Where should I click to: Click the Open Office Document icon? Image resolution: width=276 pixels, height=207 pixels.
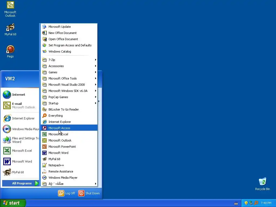44,39
